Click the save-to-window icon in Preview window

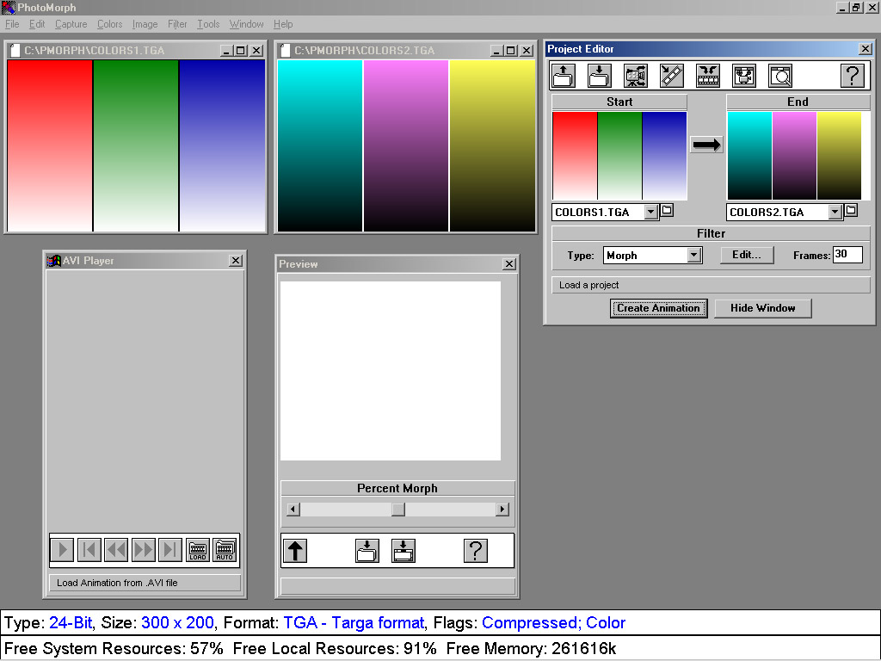(x=403, y=551)
